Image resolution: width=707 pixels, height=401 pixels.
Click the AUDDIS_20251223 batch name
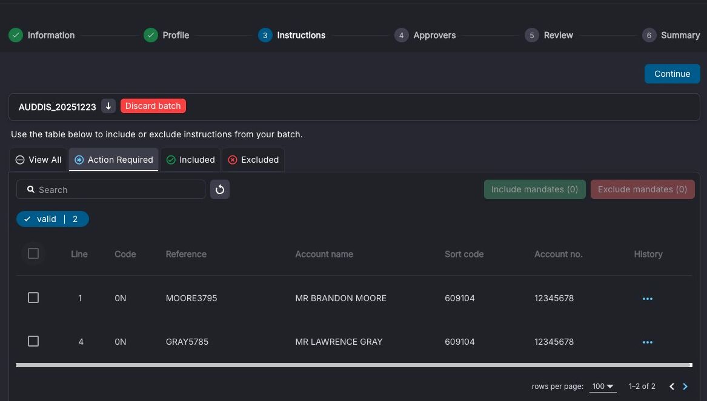point(58,107)
